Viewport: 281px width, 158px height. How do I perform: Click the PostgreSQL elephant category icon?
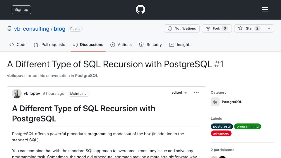[x=215, y=102]
